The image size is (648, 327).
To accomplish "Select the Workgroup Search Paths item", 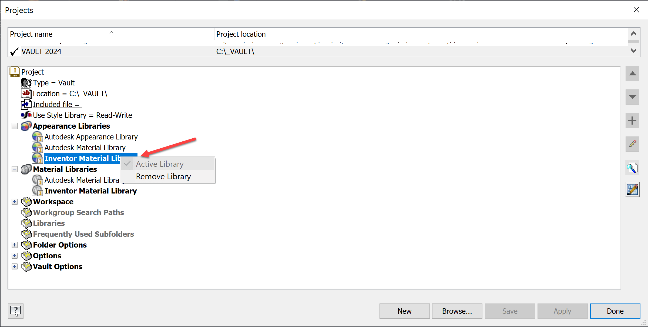I will pyautogui.click(x=78, y=212).
